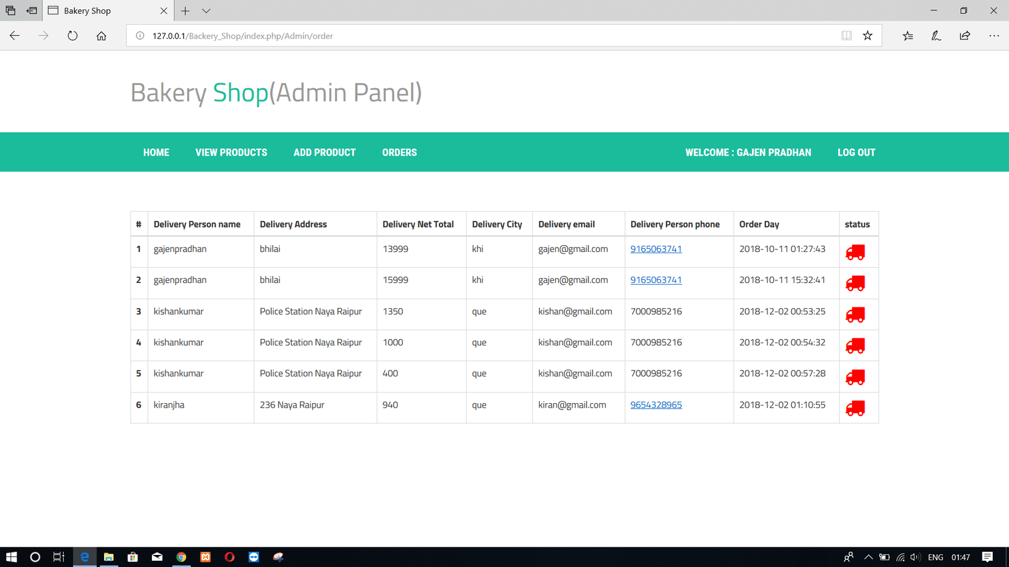Click phone number link 9654328965
Screen dimensions: 1009x567
coord(656,405)
